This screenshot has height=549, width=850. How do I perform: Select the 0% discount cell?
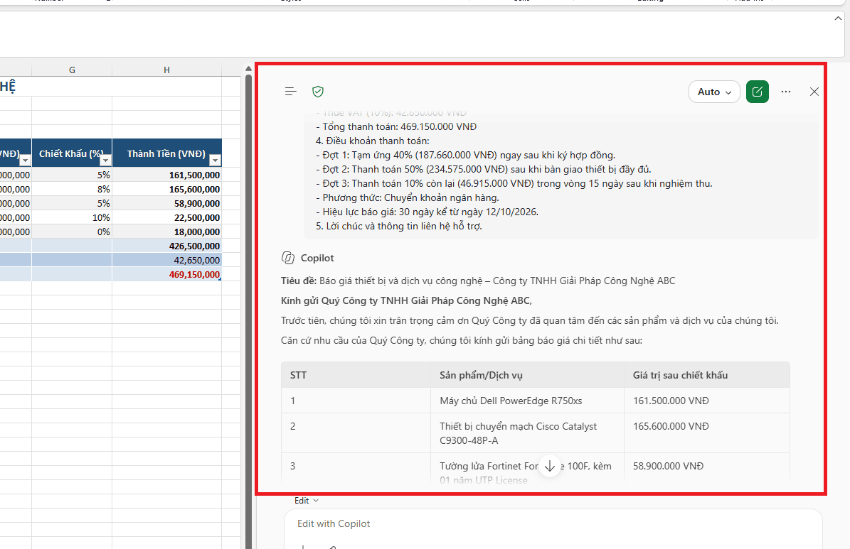coord(72,232)
